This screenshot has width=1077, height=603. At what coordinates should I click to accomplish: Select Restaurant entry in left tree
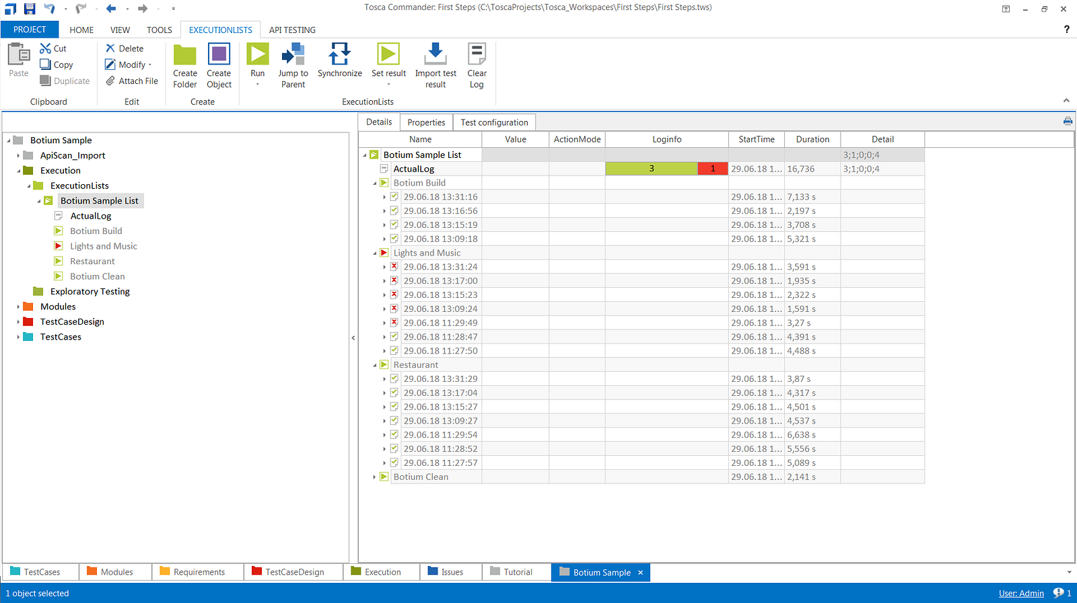pos(92,261)
